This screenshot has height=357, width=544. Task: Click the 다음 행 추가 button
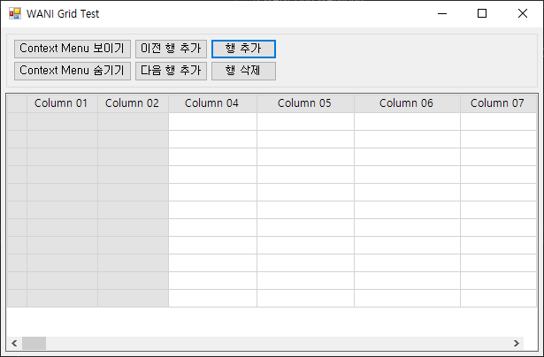(x=171, y=71)
